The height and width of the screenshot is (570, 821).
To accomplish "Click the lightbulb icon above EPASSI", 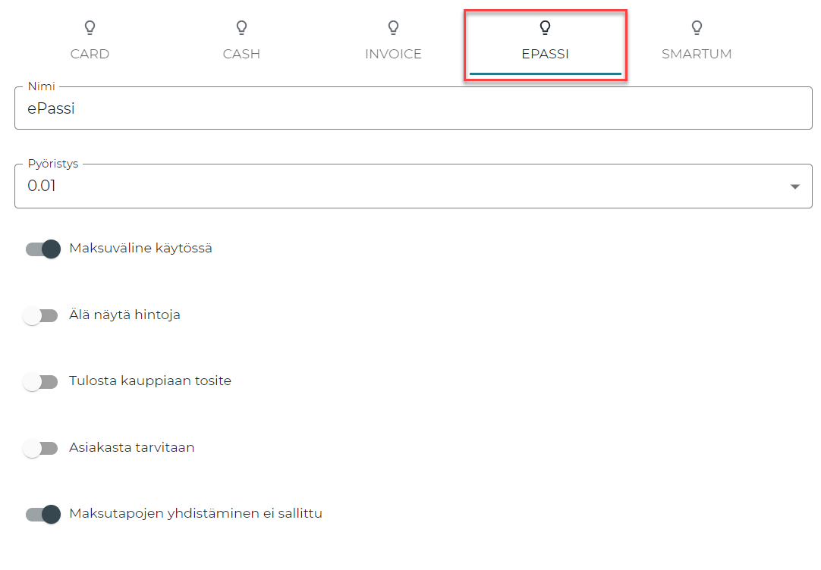I will click(545, 28).
